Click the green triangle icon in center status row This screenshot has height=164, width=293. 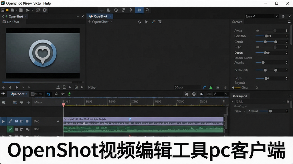[x=211, y=87]
